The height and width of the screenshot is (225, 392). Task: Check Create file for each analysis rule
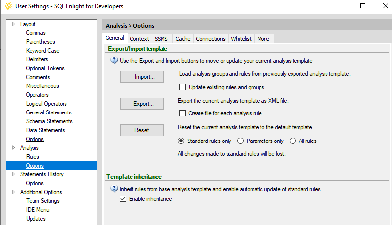click(183, 113)
